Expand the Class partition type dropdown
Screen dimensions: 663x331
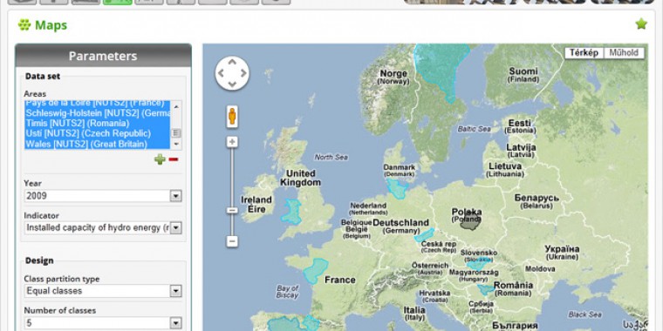(x=103, y=291)
